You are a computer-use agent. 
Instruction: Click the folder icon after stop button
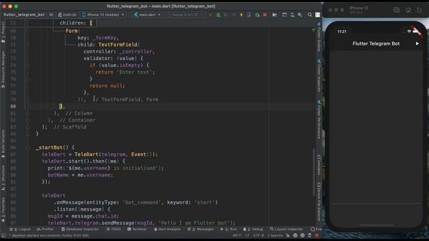274,15
